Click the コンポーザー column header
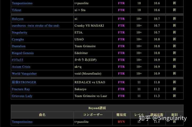Viewport: 192px width, 127px height. pos(93,115)
